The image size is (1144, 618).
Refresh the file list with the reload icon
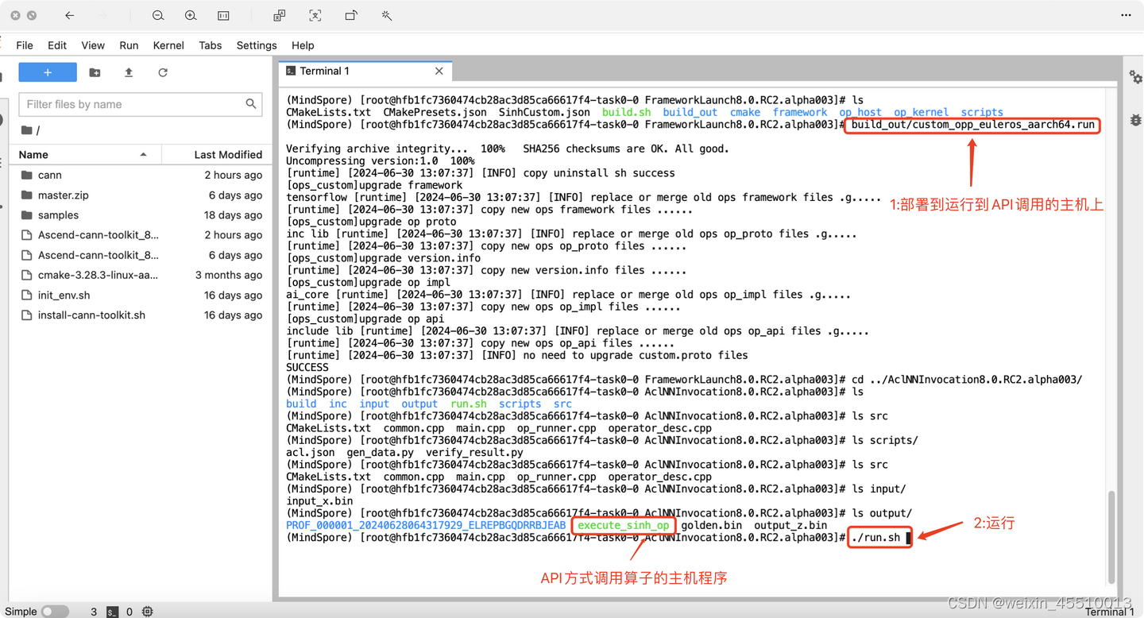pyautogui.click(x=163, y=72)
